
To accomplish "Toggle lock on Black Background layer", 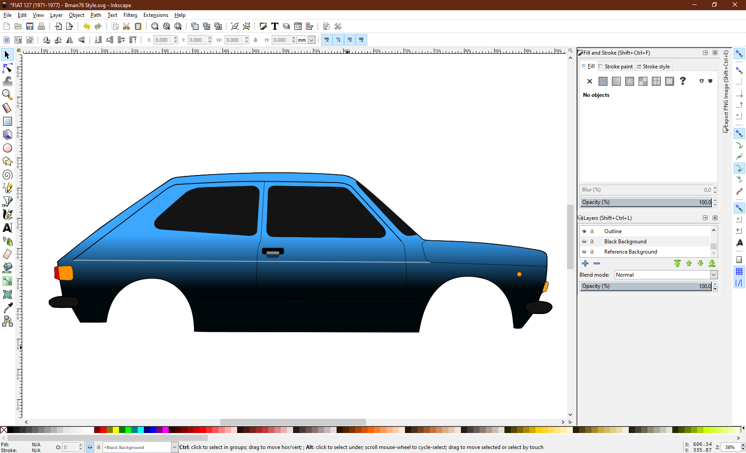I will pyautogui.click(x=592, y=241).
